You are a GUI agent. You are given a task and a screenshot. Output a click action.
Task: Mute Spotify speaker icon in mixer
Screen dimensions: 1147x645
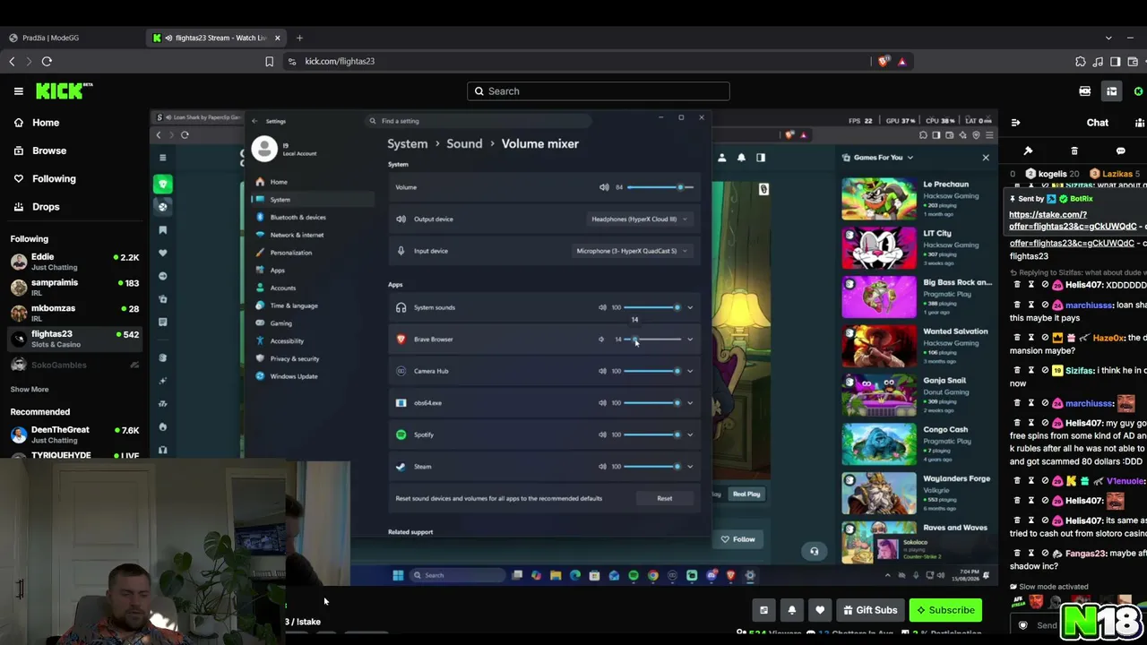tap(602, 434)
